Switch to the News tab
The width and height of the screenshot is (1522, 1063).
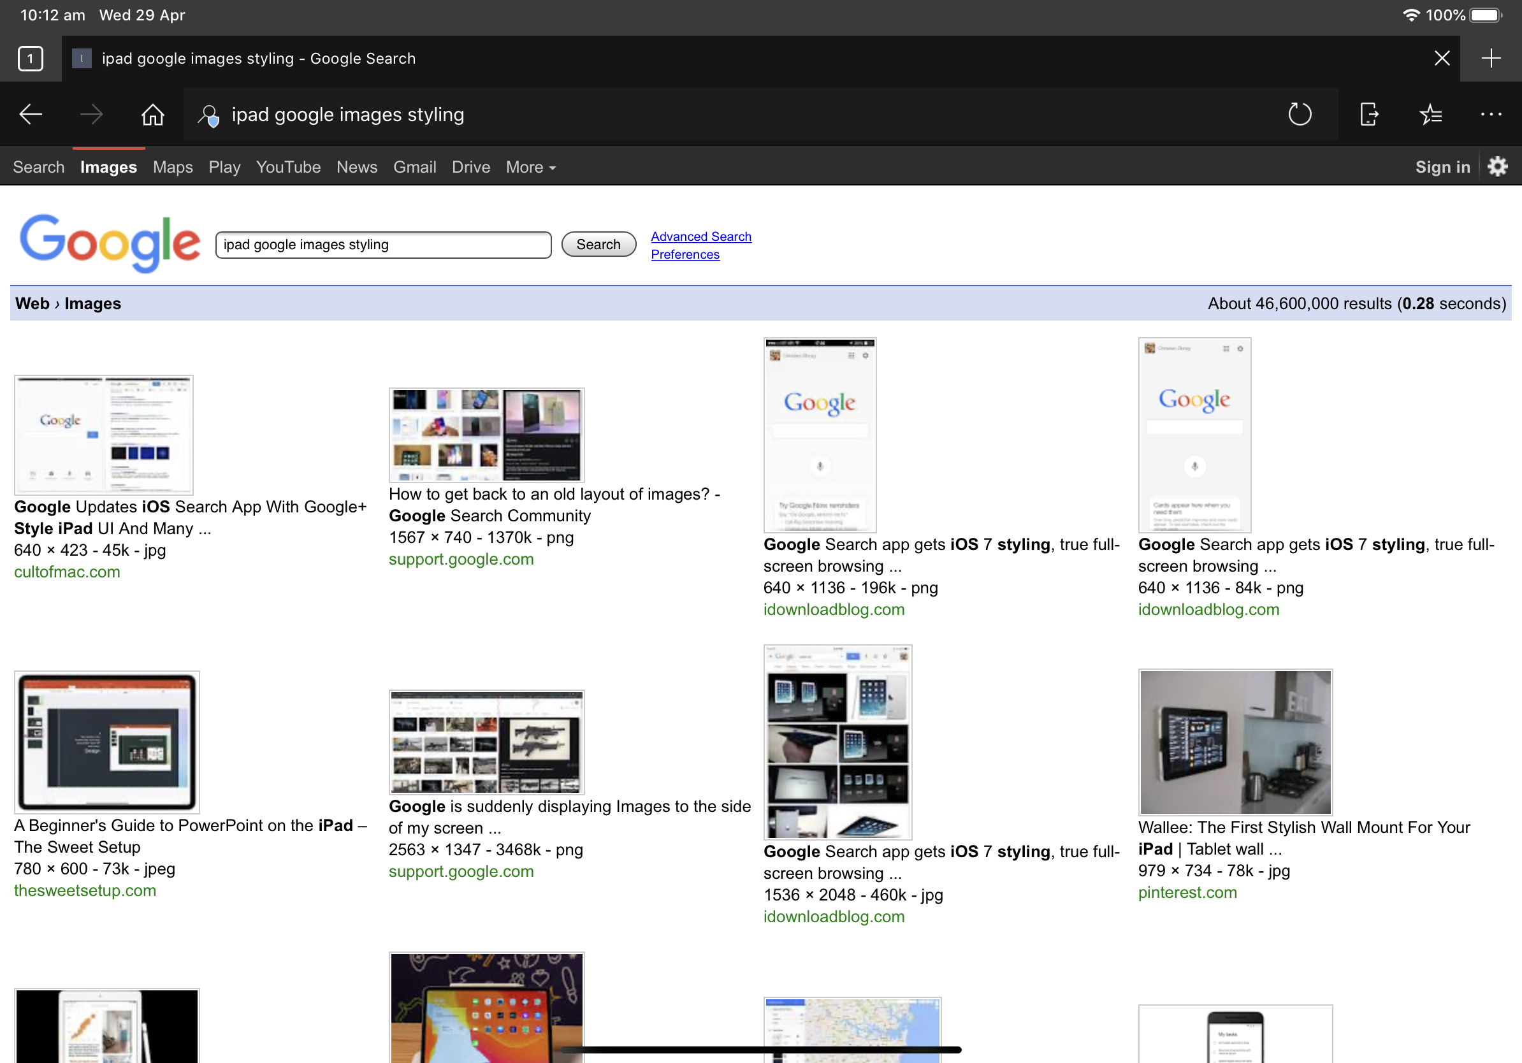(x=357, y=167)
